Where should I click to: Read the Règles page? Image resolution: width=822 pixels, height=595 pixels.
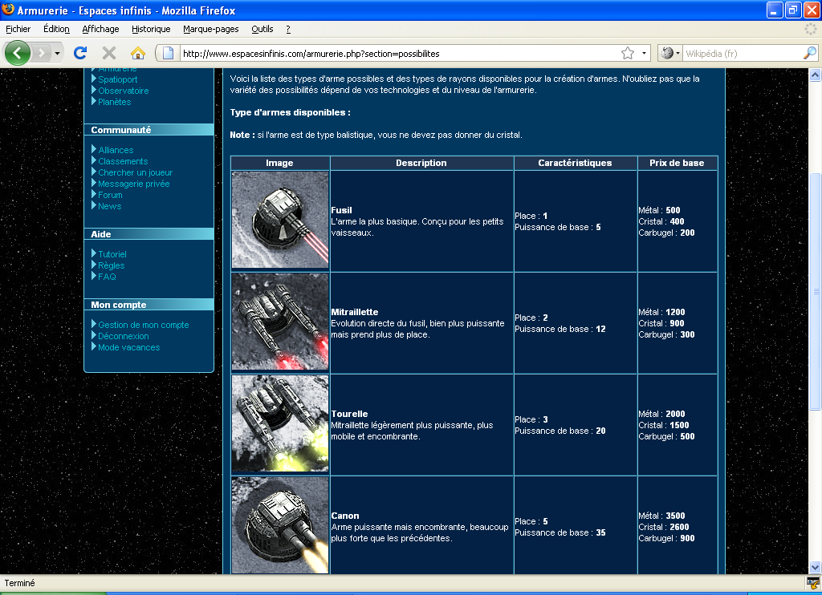(x=111, y=265)
